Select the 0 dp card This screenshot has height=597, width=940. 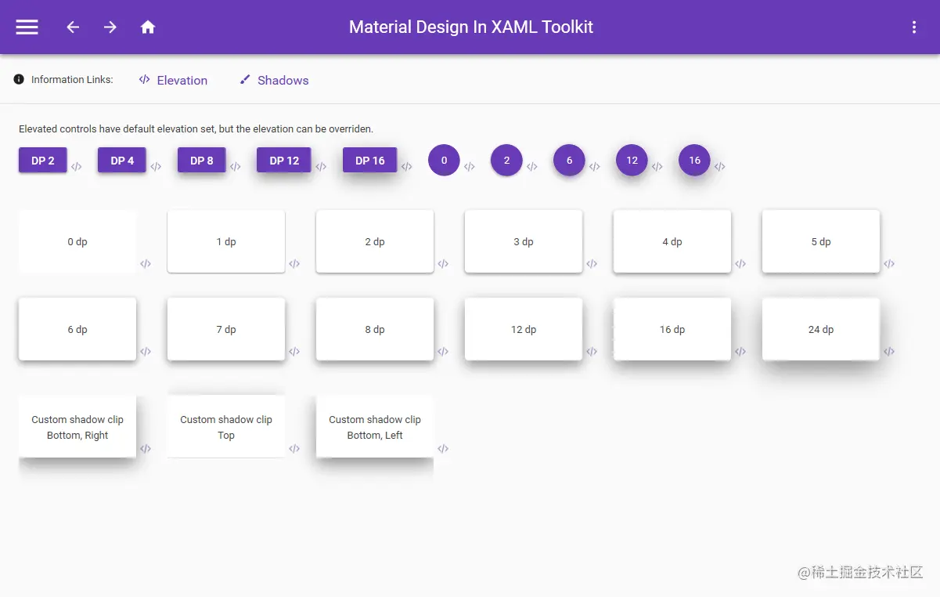[x=77, y=241]
